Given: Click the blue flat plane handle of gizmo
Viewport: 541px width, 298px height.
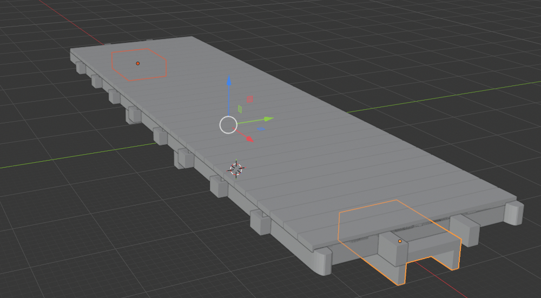Looking at the screenshot, I should (x=261, y=129).
